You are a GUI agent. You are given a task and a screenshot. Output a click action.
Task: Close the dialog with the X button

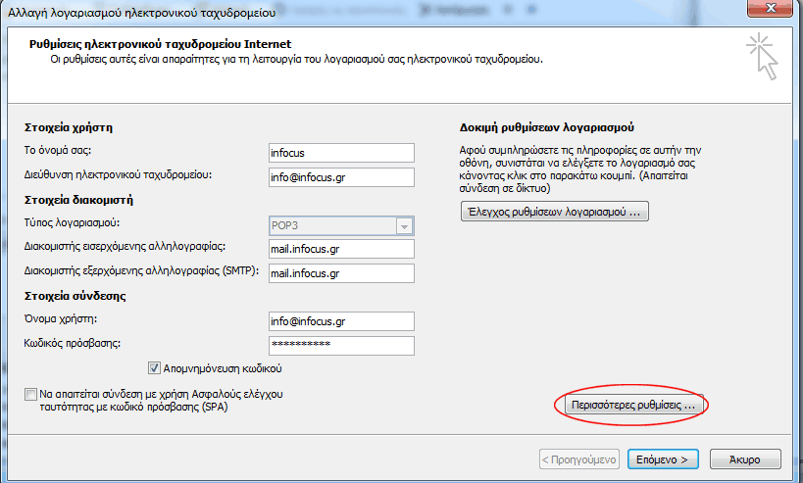771,8
